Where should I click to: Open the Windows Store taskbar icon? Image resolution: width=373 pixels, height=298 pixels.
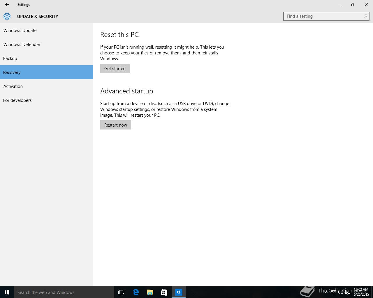[x=164, y=292]
